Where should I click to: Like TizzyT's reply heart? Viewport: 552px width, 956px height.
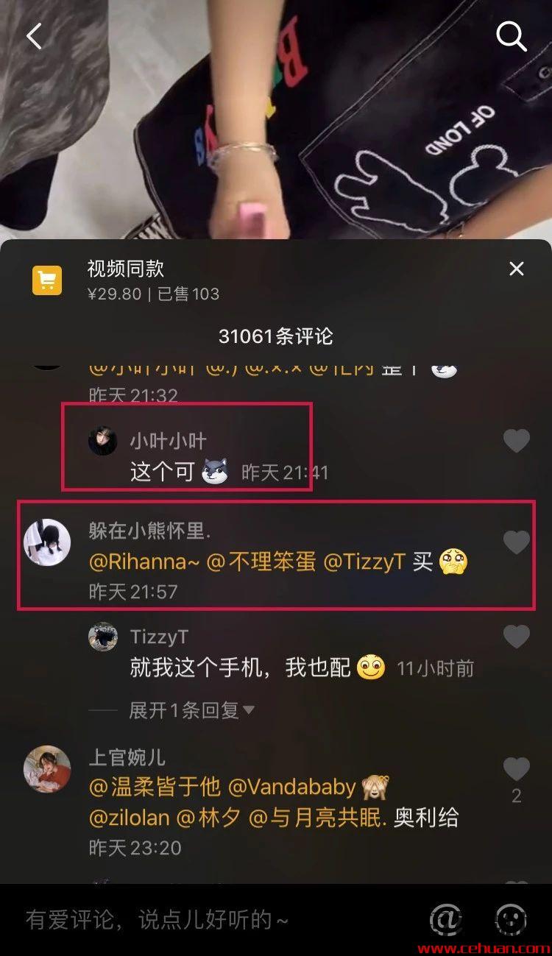516,637
